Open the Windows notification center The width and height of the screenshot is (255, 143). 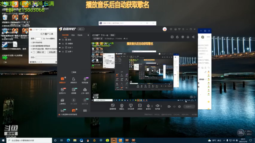pyautogui.click(x=251, y=140)
